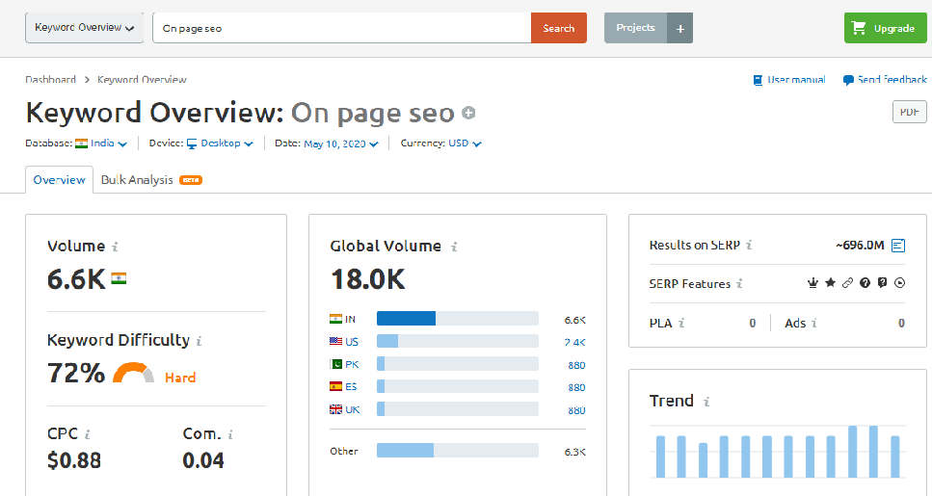Viewport: 932px width, 496px height.
Task: Click the keyword search input field
Action: coord(342,28)
